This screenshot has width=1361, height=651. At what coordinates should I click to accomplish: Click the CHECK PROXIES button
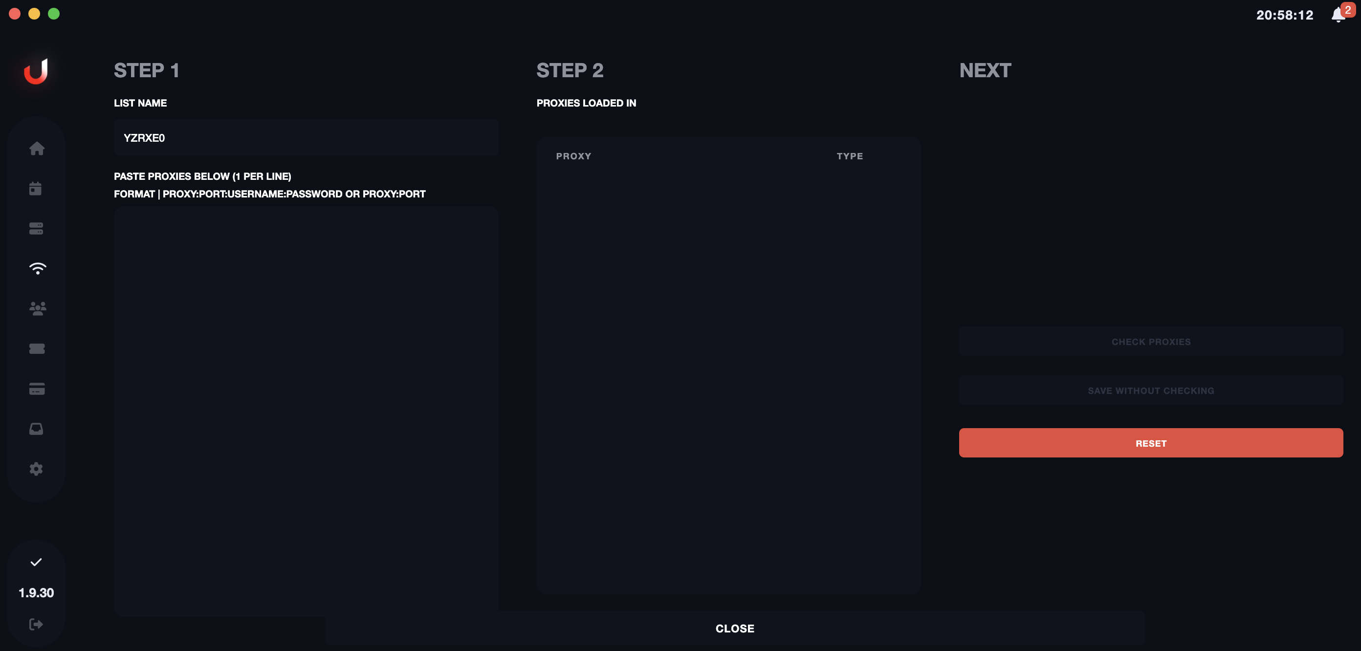tap(1150, 342)
